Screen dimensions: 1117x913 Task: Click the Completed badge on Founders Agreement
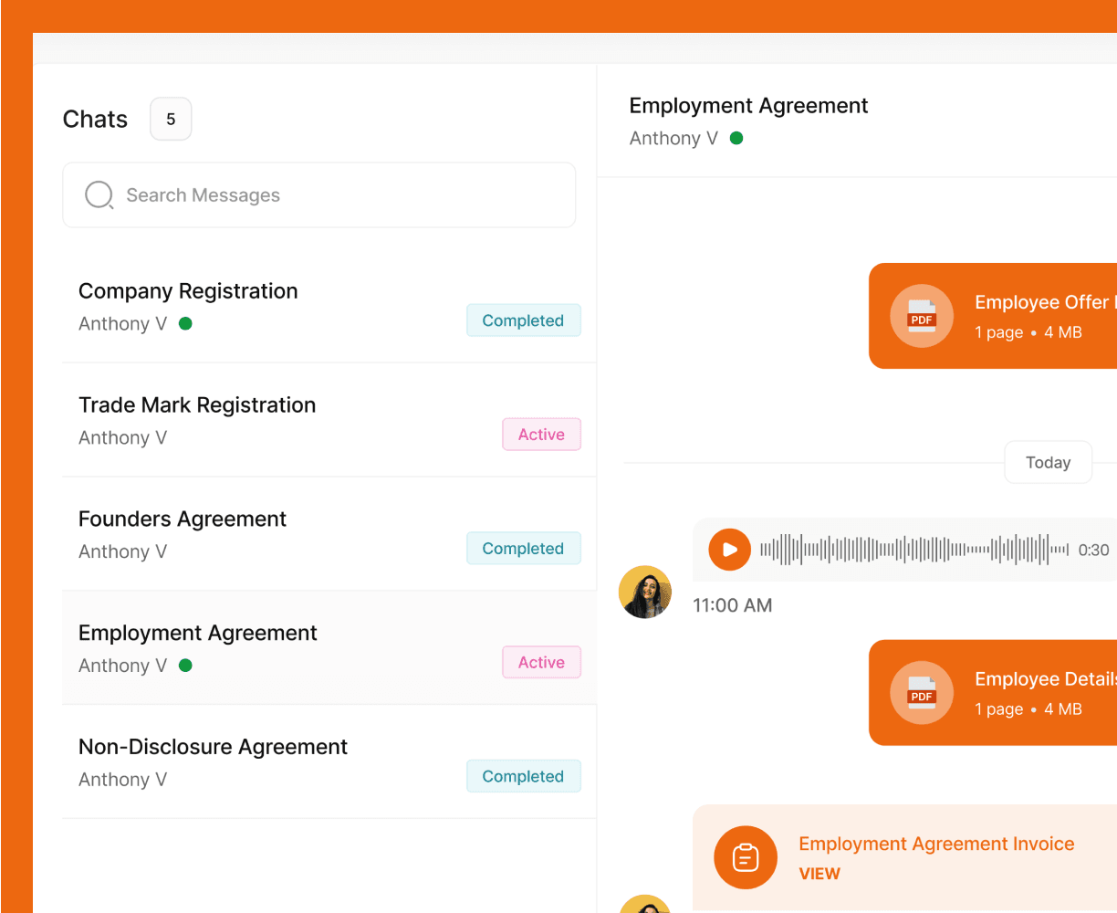click(524, 548)
